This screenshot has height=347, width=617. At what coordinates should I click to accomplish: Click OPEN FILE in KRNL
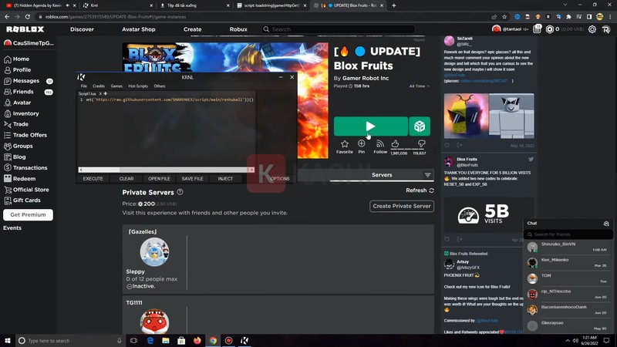159,179
